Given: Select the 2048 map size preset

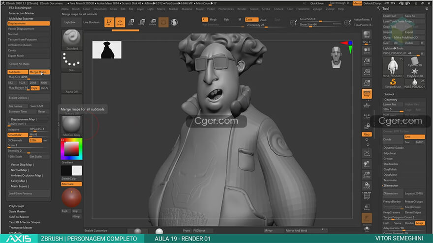Looking at the screenshot, I should point(33,82).
